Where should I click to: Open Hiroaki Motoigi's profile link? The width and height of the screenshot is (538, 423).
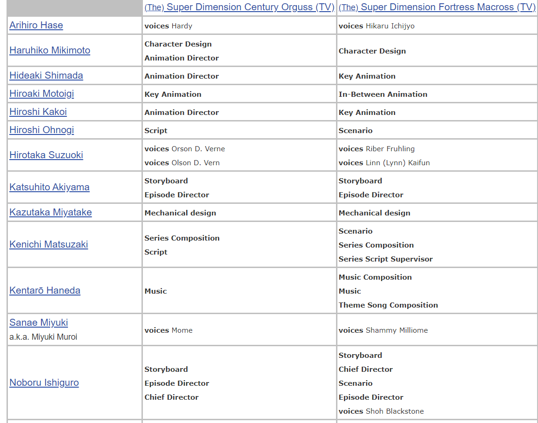(x=41, y=94)
